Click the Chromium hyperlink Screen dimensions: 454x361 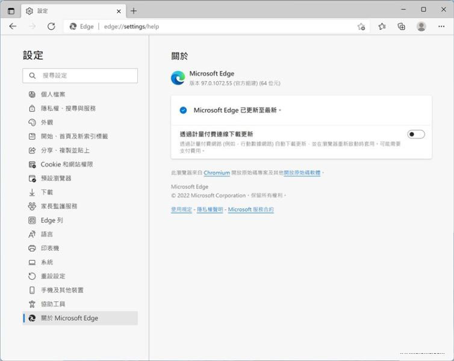[x=217, y=173]
